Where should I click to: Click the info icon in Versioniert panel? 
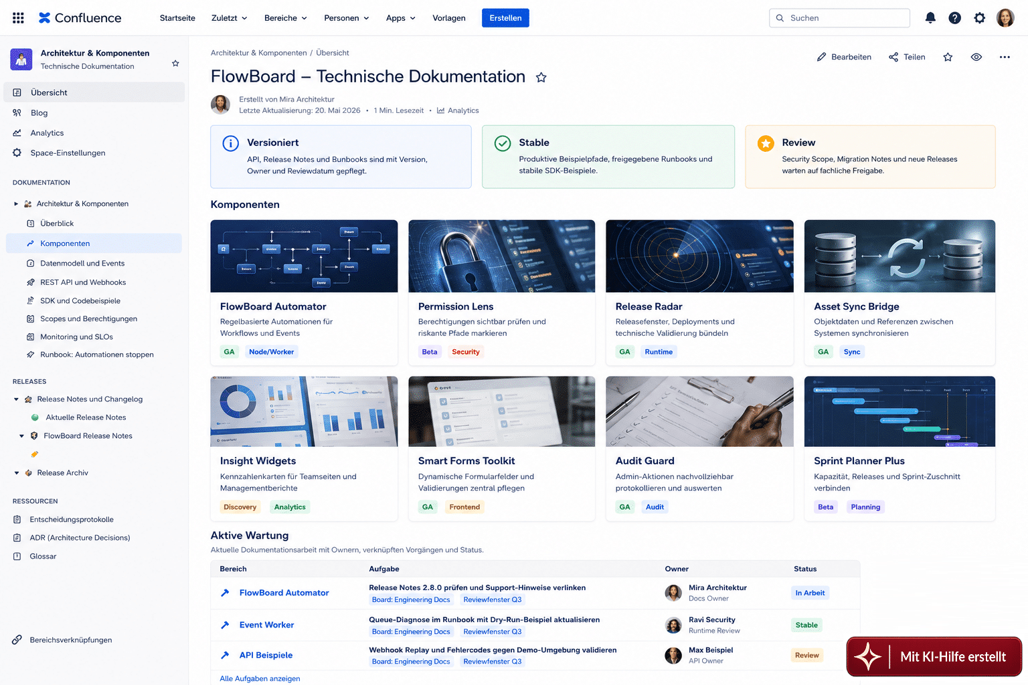[230, 143]
